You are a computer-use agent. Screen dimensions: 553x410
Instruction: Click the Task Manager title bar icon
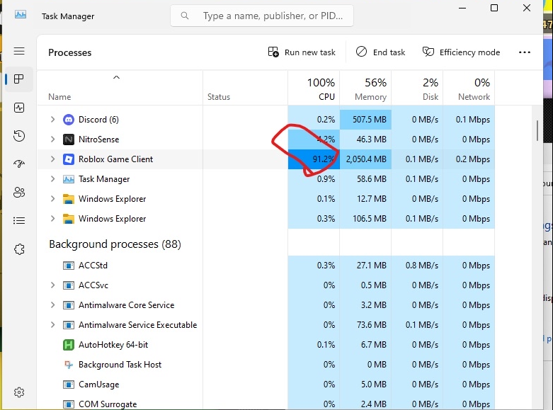[x=21, y=14]
